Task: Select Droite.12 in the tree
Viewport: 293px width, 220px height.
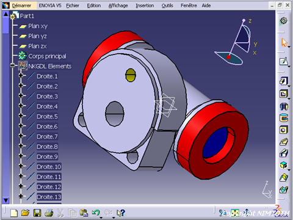Action: [x=49, y=187]
